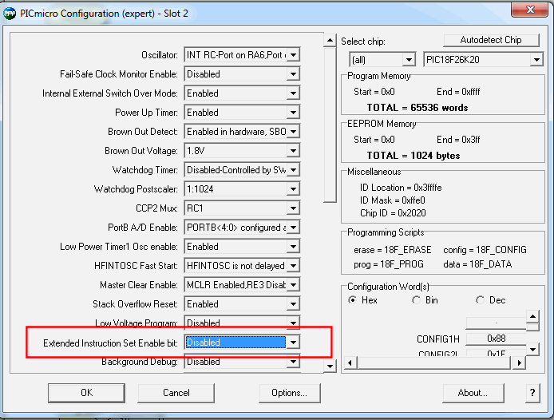Open the Power Up Timer dropdown
The width and height of the screenshot is (554, 420).
click(x=242, y=112)
